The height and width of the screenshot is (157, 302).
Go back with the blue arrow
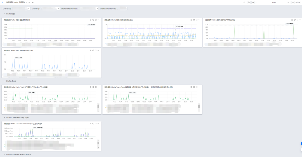coord(2,3)
